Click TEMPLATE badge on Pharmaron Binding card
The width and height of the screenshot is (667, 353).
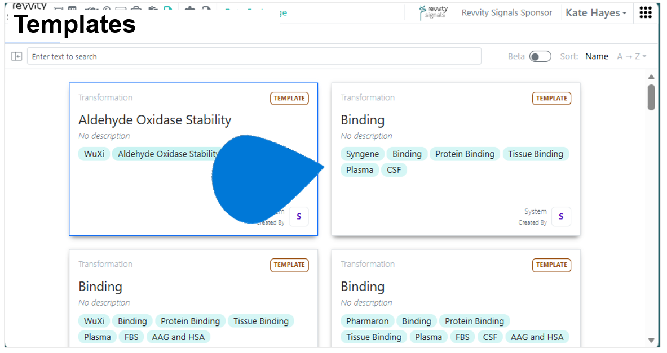[551, 265]
